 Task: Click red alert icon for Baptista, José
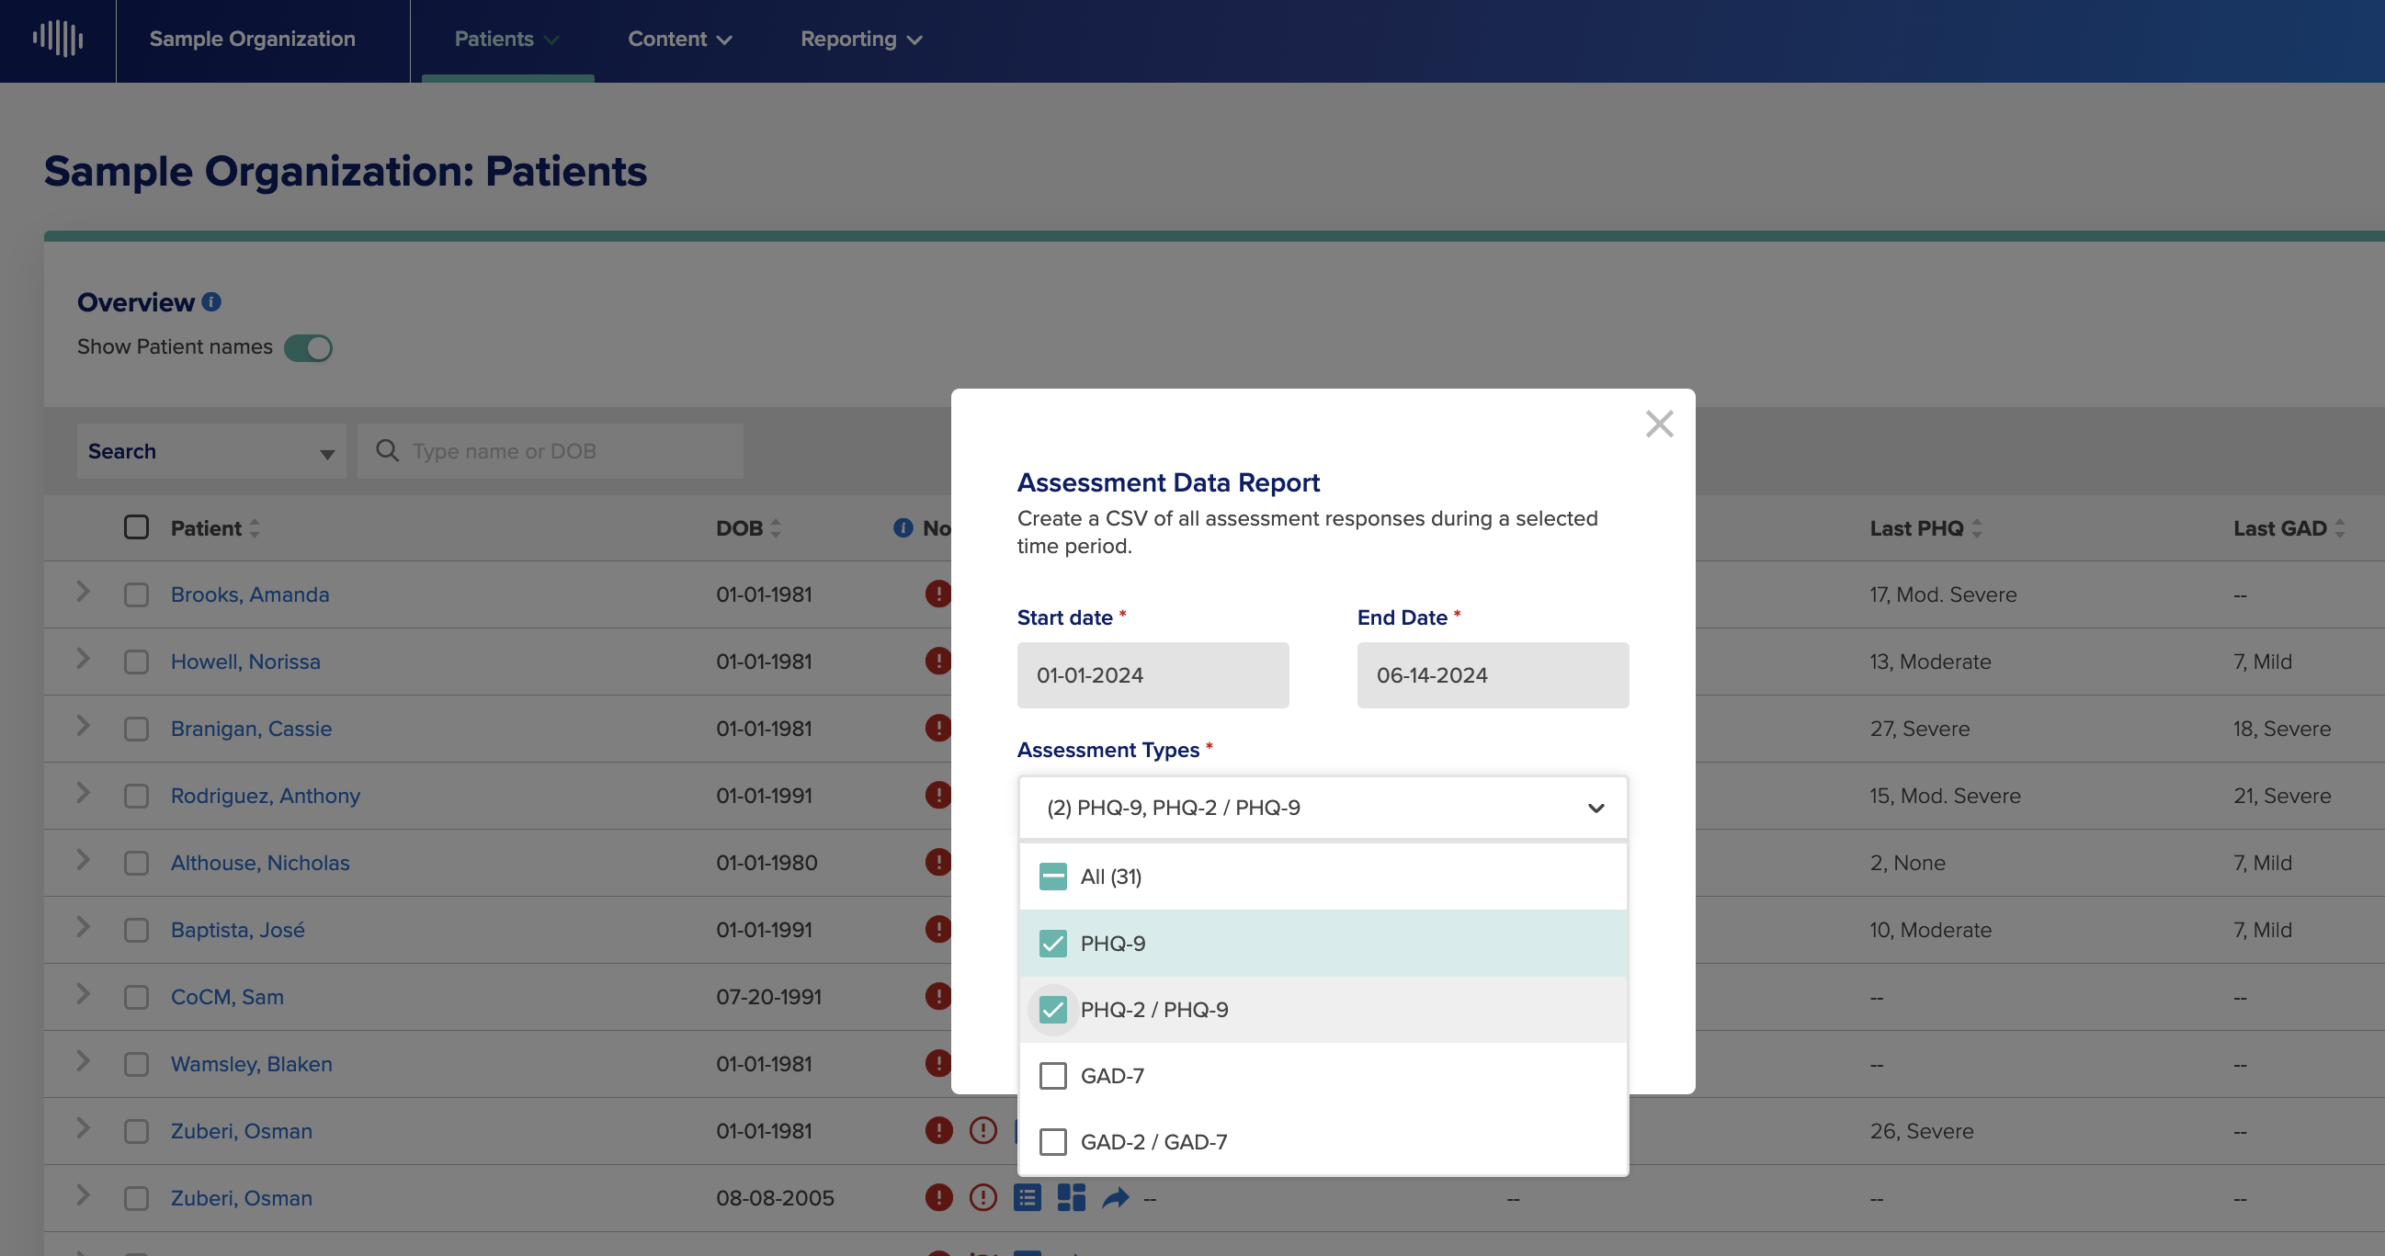click(x=937, y=929)
